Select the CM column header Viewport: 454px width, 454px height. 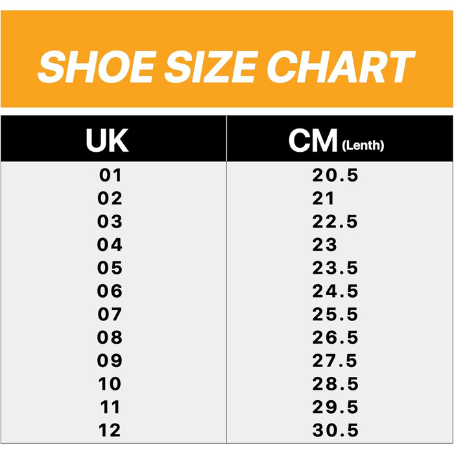[x=313, y=141]
